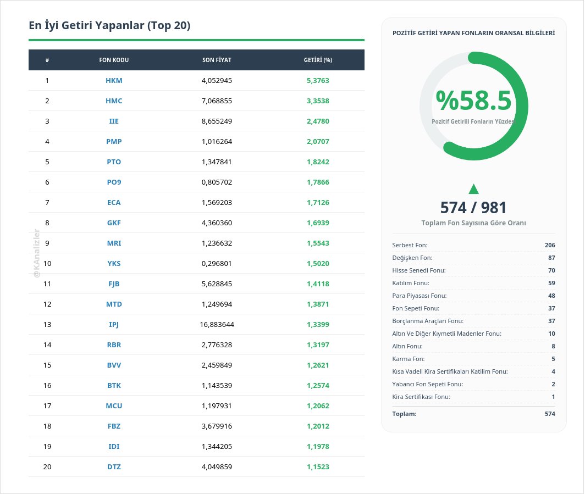Viewport: 585px width, 494px height.
Task: Select the Serbest Fon row
Action: coord(473,245)
